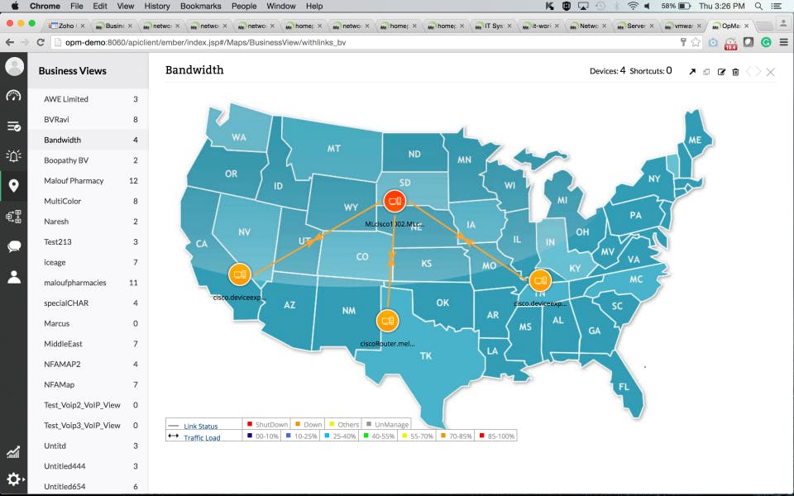This screenshot has width=794, height=496.
Task: Click the red MLcisco1002 device node
Action: tap(394, 201)
